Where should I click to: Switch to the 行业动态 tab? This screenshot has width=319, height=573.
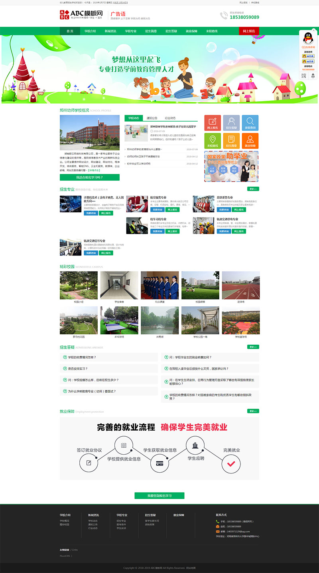pos(170,118)
